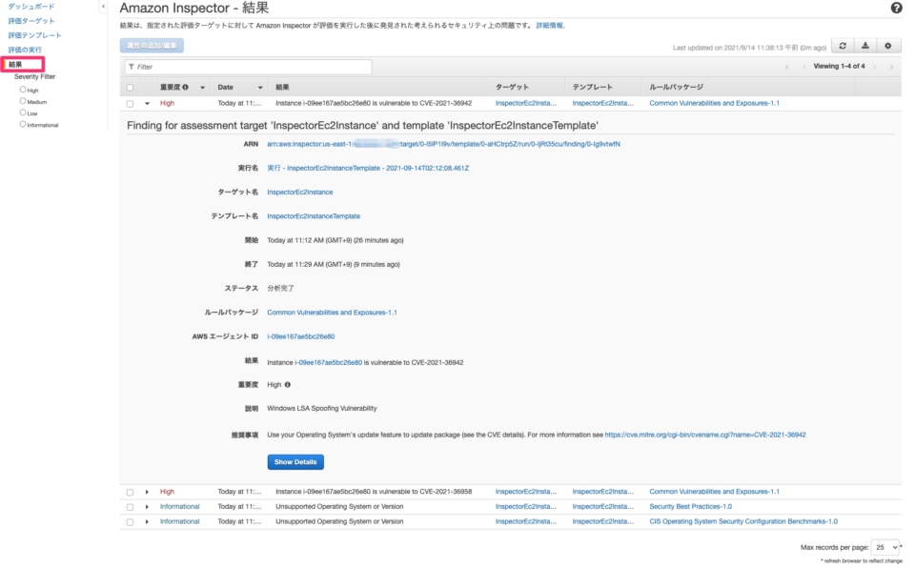Open the 実行名 run link
The image size is (915, 568).
[x=368, y=168]
